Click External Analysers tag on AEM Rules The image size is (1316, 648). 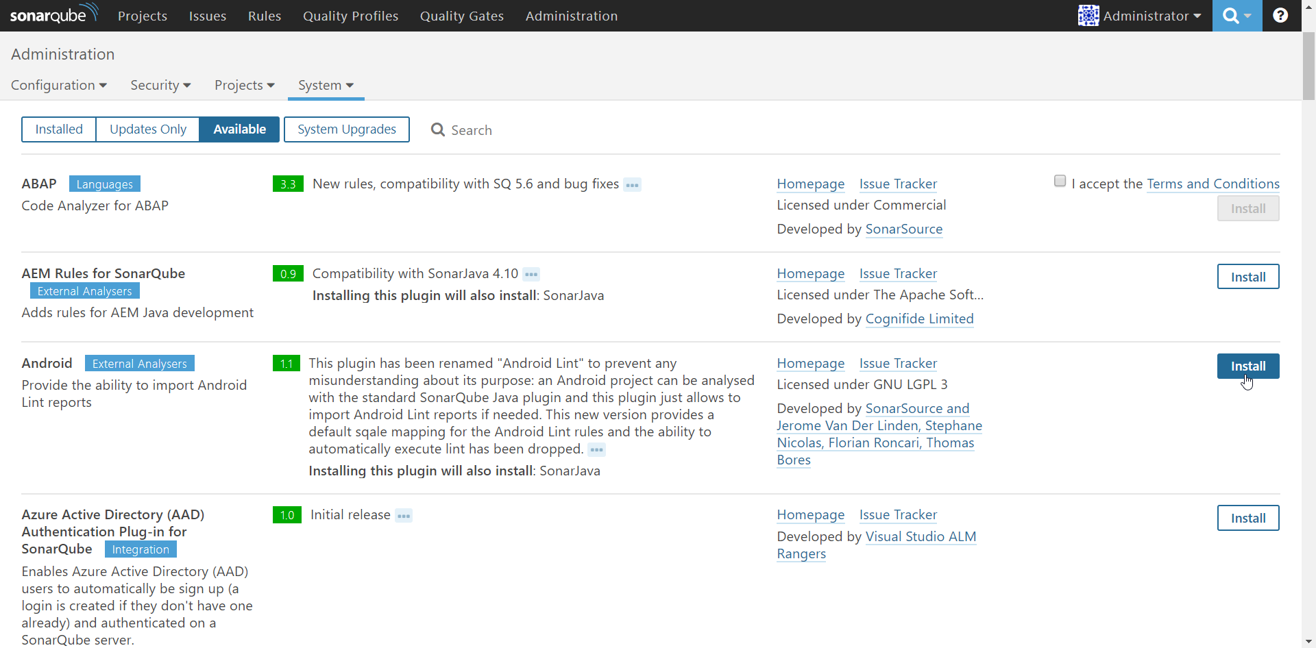[85, 290]
